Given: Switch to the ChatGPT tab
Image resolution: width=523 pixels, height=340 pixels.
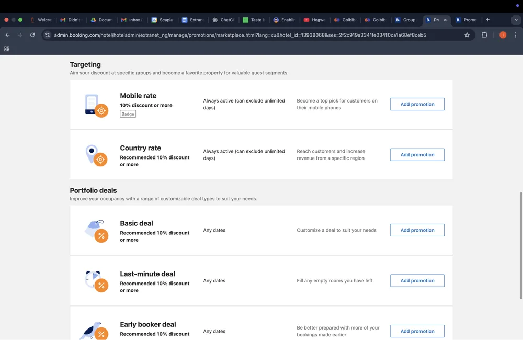Looking at the screenshot, I should 223,20.
